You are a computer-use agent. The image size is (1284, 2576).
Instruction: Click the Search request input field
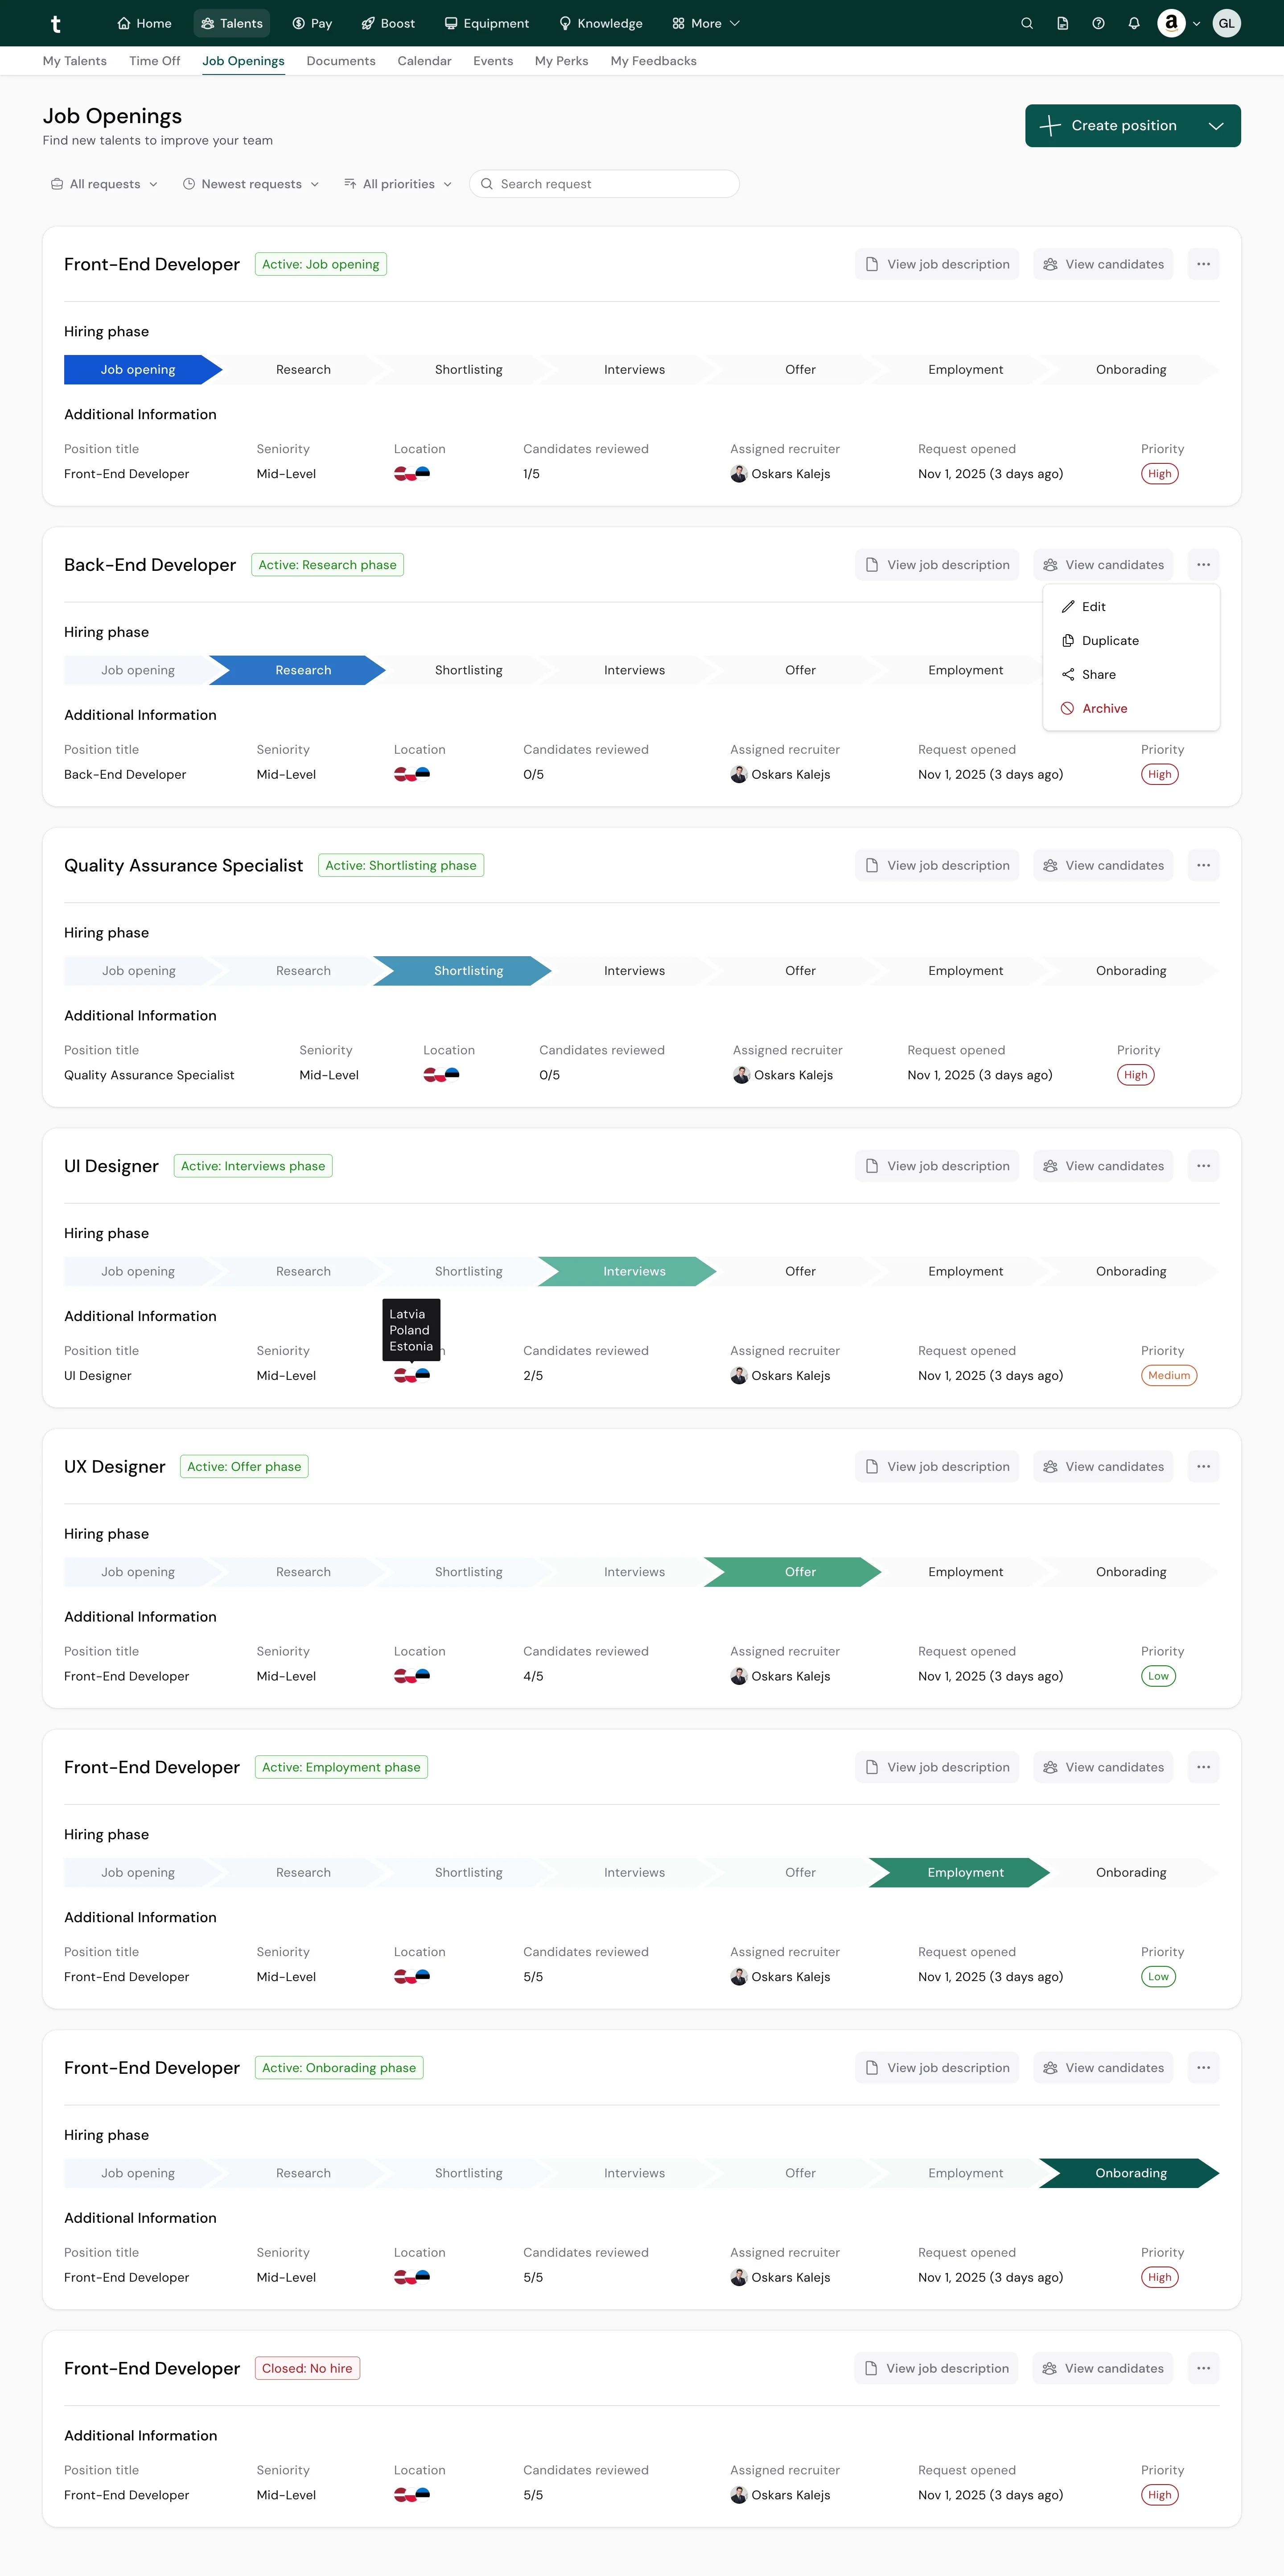pos(604,184)
